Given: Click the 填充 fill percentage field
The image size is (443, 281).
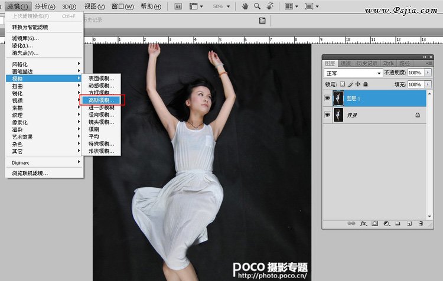Looking at the screenshot, I should (415, 84).
